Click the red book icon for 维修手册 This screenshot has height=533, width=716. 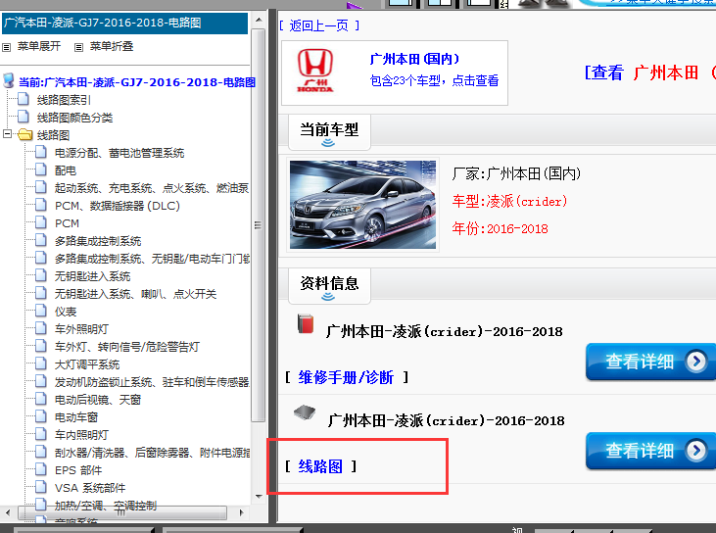click(x=306, y=323)
